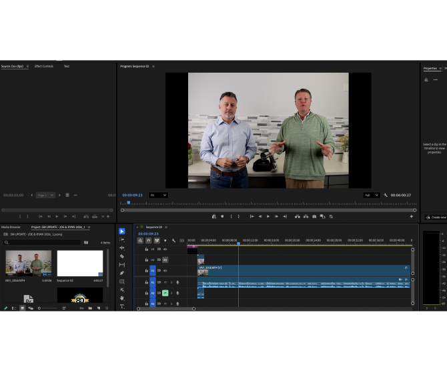Adjust Project panel thumbnail zoom slider
The height and width of the screenshot is (373, 447).
point(47,308)
